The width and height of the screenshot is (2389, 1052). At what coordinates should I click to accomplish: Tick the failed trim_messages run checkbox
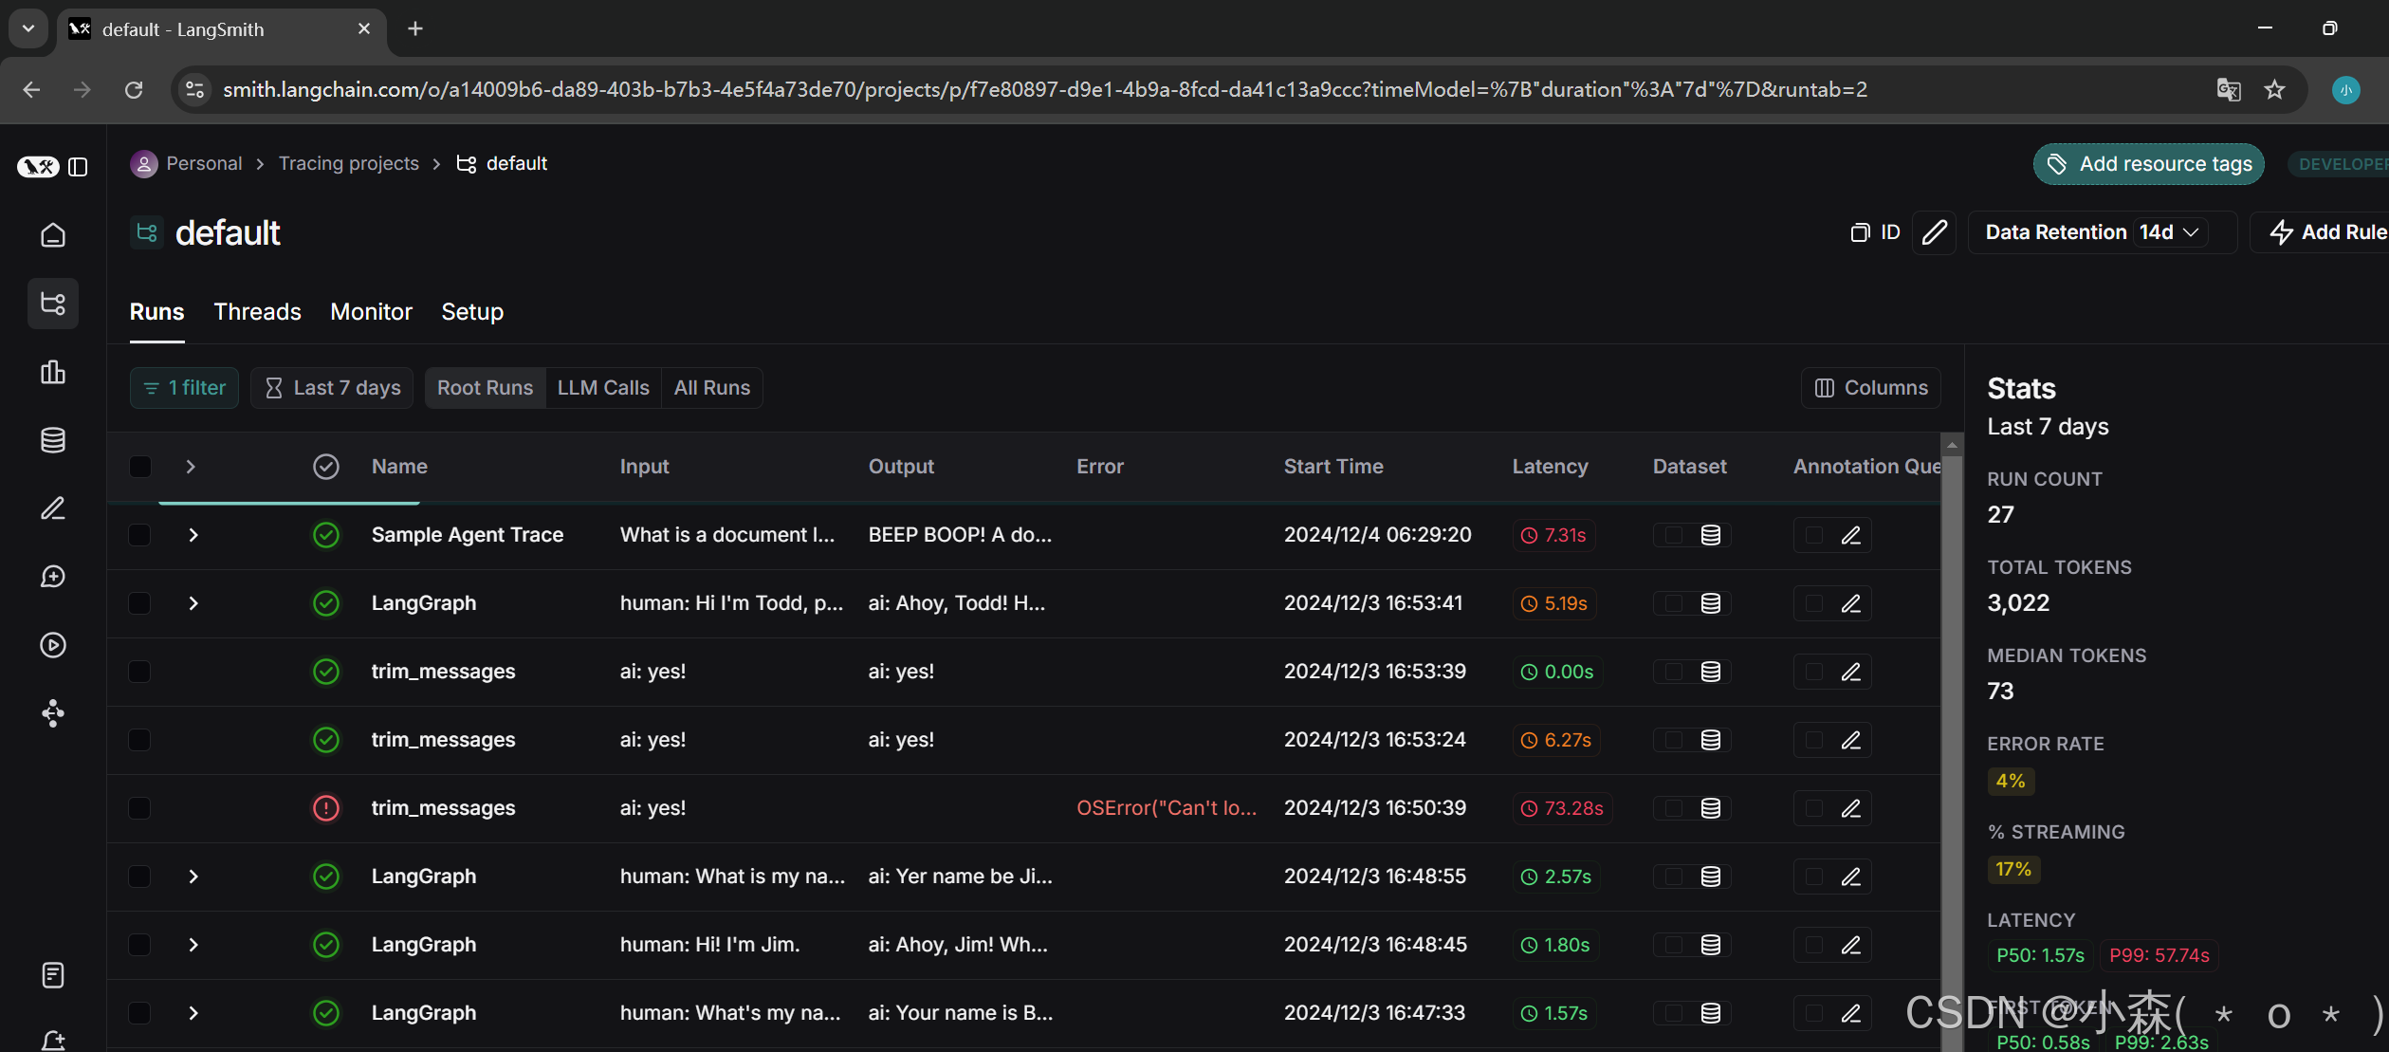point(139,808)
